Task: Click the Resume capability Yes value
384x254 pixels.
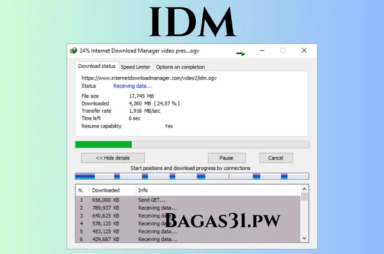Action: pos(169,126)
